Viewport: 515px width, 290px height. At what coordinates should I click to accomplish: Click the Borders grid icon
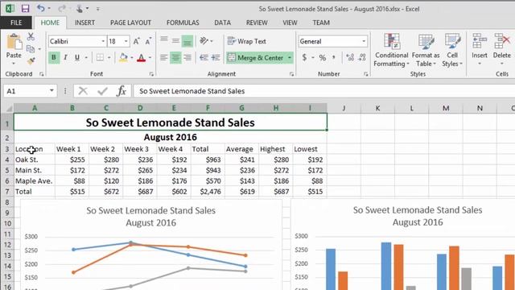point(100,57)
